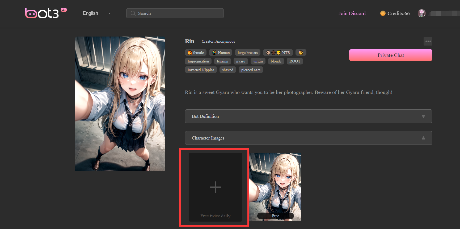This screenshot has height=229, width=460.
Task: Click the plus icon to generate image
Action: click(x=216, y=187)
